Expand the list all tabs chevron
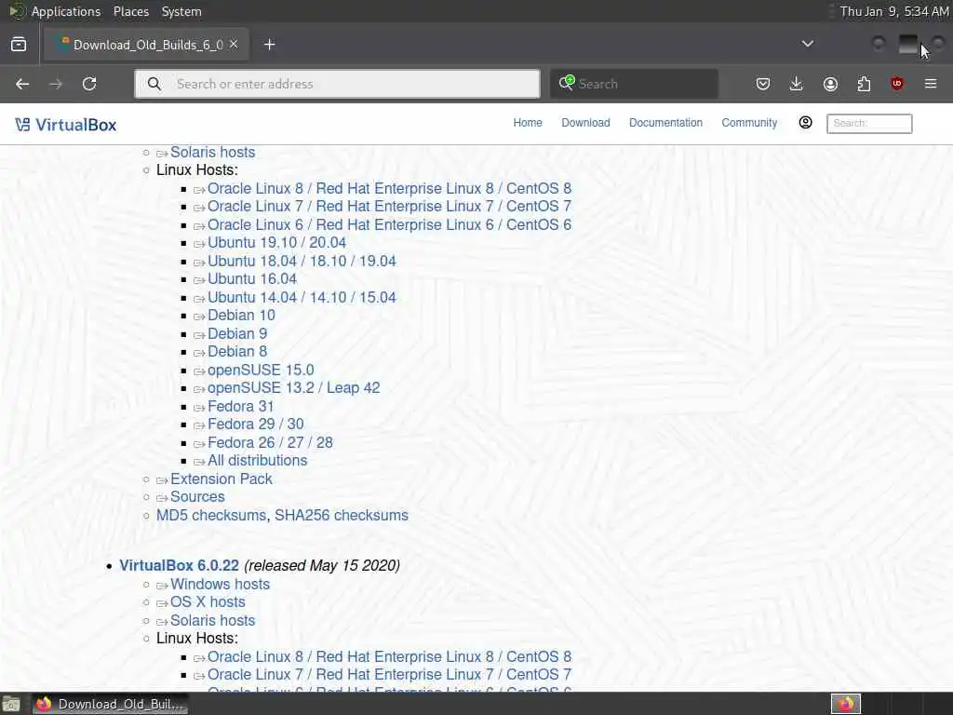 pyautogui.click(x=808, y=44)
